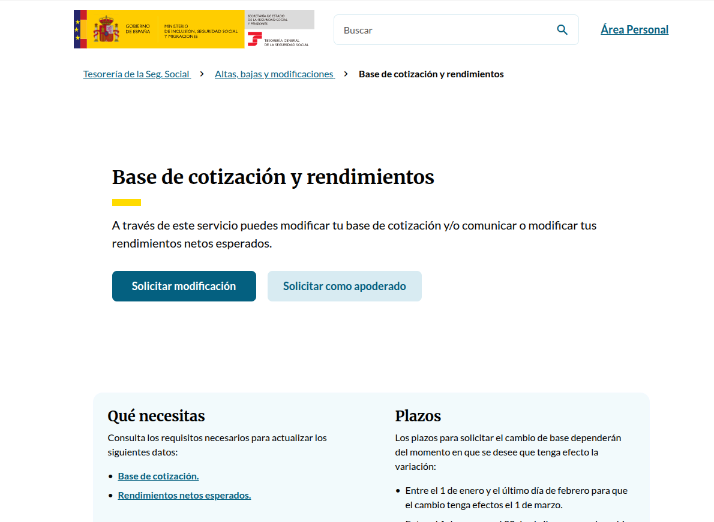Click the 'Plazos' heading
This screenshot has width=714, height=522.
(x=418, y=415)
